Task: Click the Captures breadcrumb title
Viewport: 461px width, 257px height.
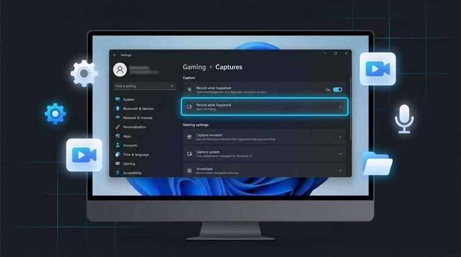Action: coord(229,67)
